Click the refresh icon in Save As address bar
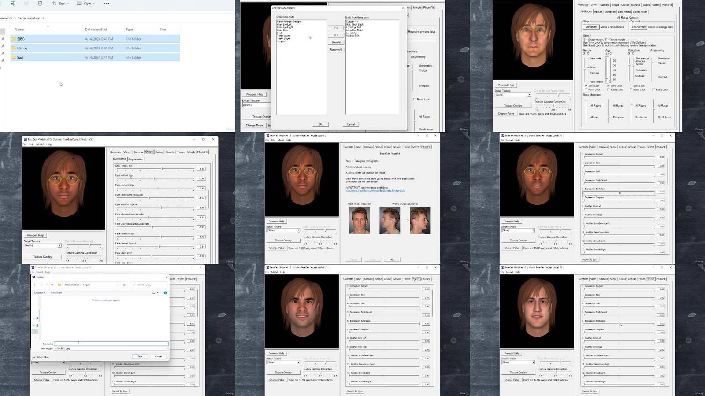The width and height of the screenshot is (705, 396). click(x=124, y=285)
